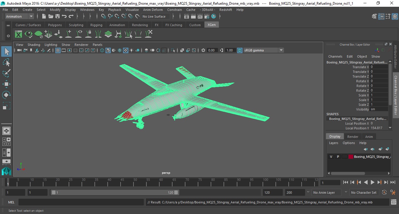Choose the Lasso Select tool
This screenshot has height=214, width=399.
(6, 62)
